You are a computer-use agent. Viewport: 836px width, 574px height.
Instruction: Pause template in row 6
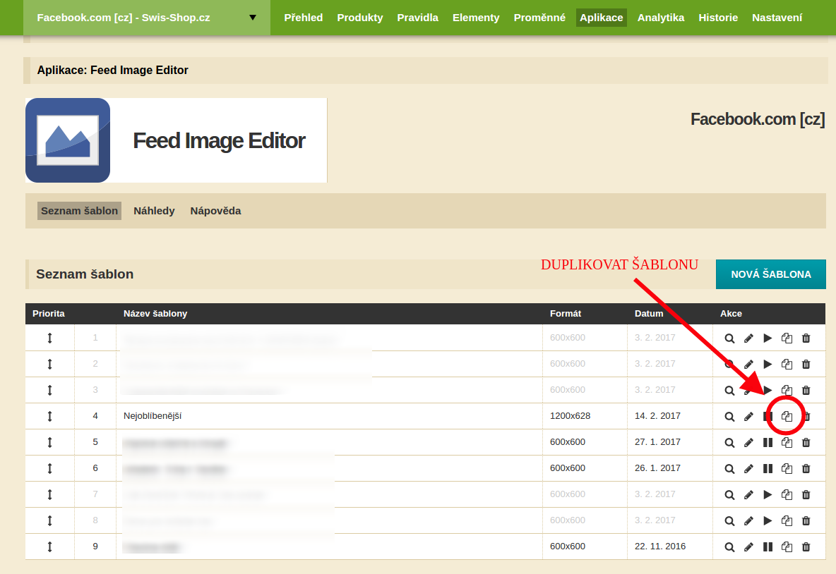(768, 468)
